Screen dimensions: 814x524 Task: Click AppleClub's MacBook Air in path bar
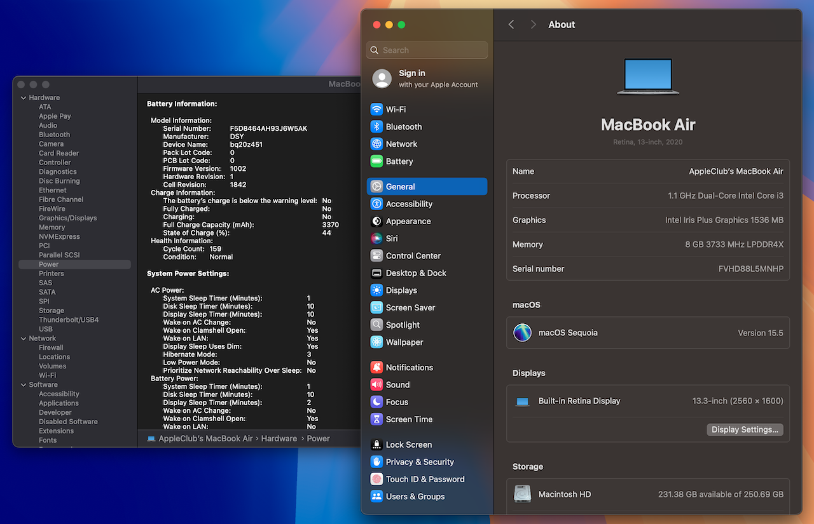point(205,438)
